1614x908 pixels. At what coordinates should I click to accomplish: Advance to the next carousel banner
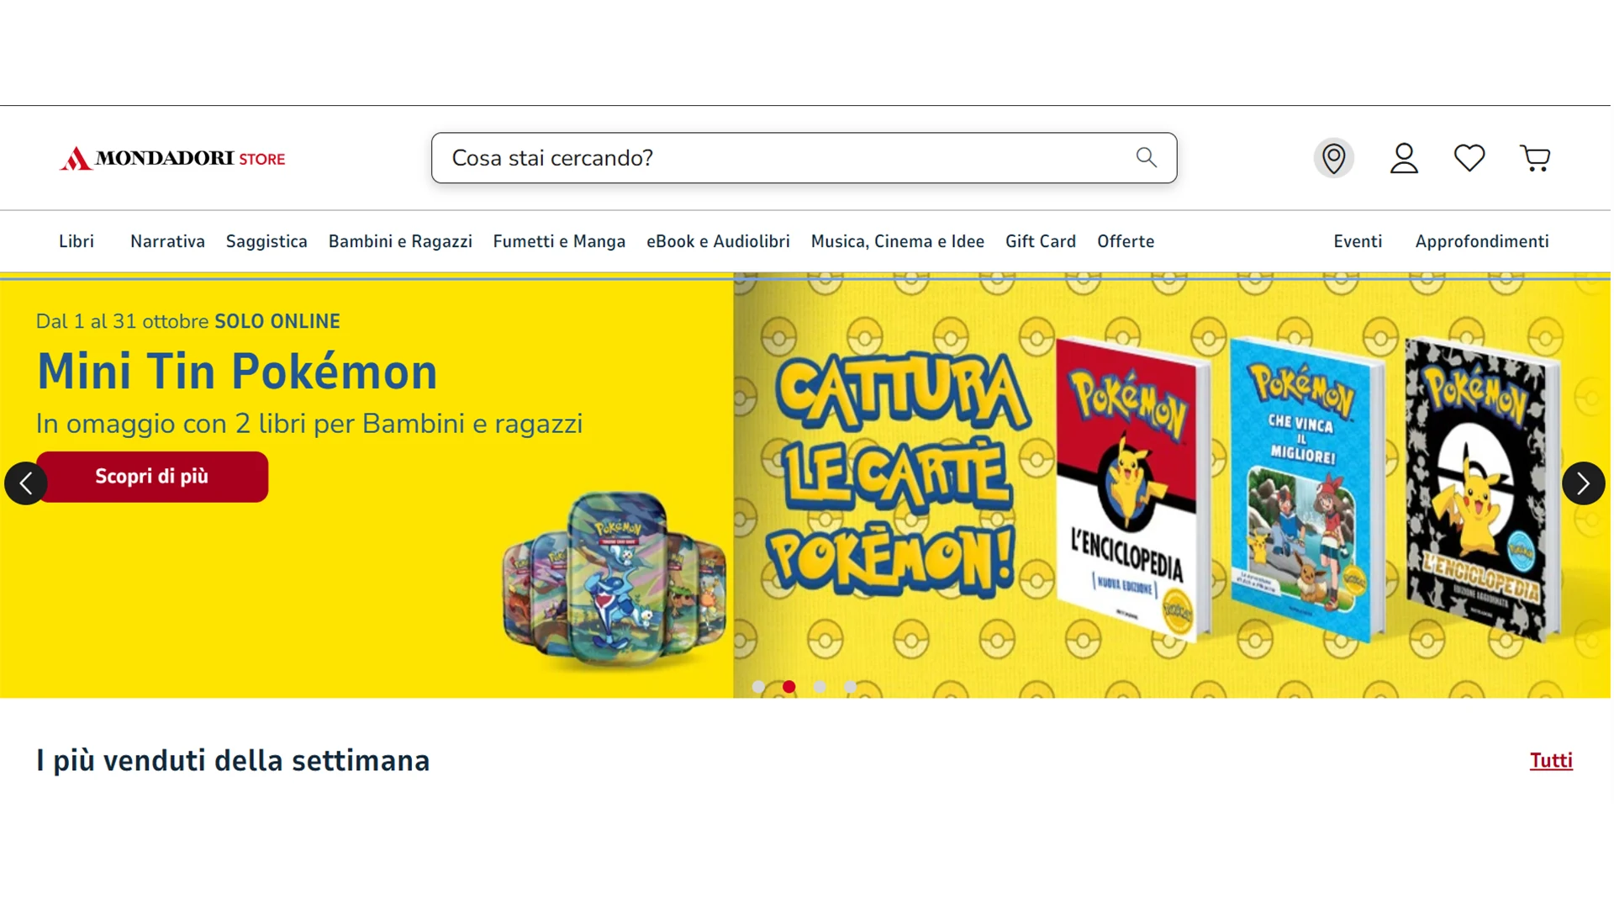pos(1583,483)
